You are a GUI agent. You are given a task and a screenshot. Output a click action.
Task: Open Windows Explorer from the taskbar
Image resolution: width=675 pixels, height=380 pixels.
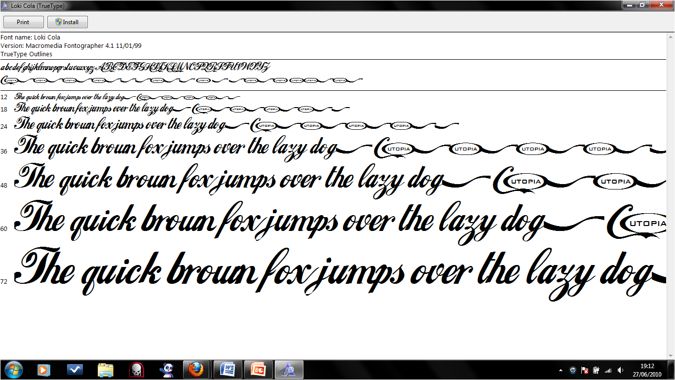106,369
